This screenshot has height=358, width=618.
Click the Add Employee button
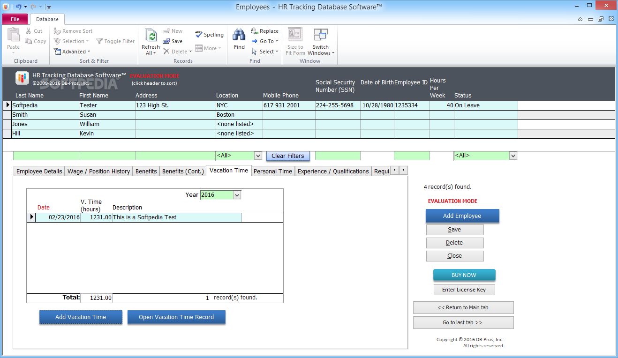pos(462,216)
